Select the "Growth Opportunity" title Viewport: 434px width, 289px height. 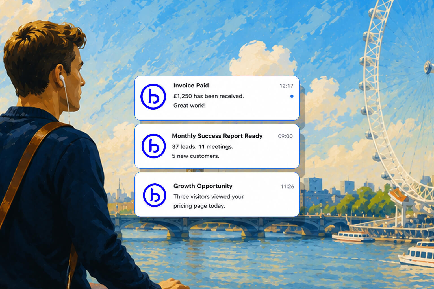coord(203,186)
